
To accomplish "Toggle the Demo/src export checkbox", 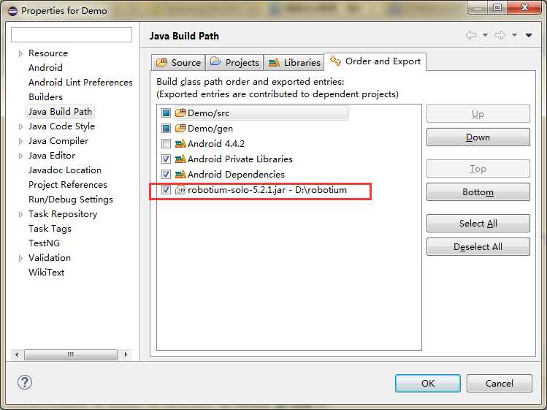I will click(166, 113).
